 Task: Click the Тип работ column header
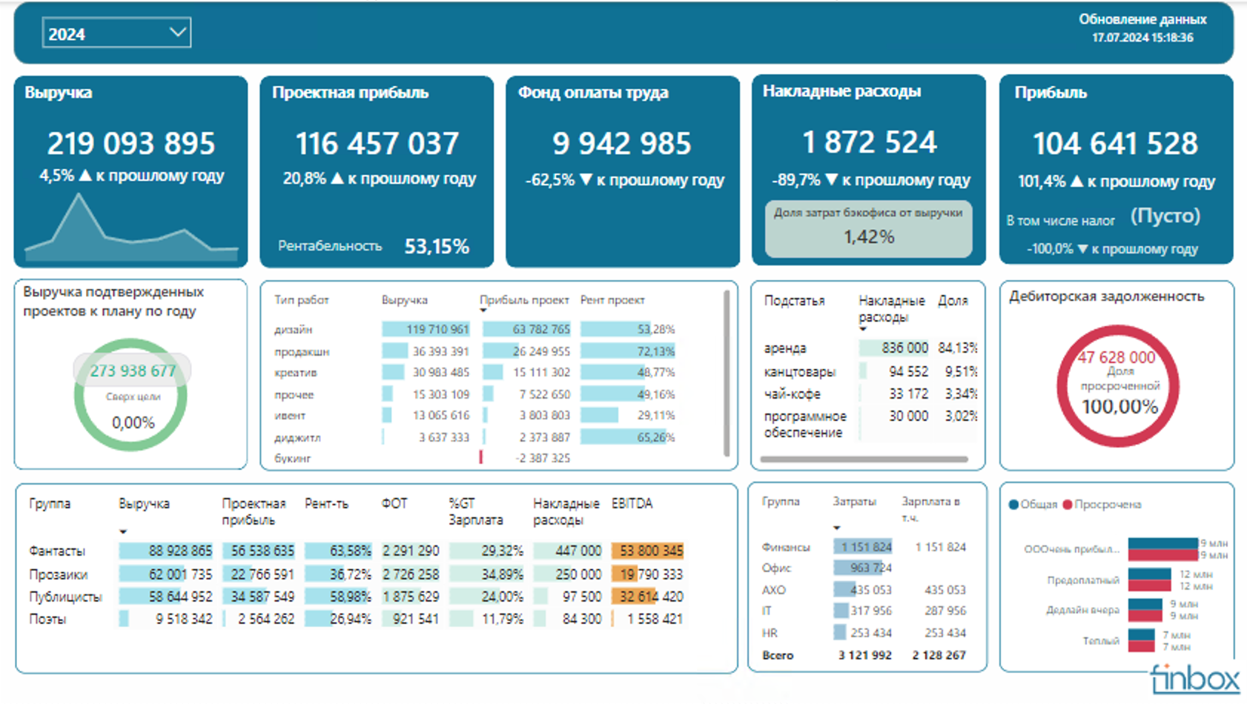pos(301,300)
